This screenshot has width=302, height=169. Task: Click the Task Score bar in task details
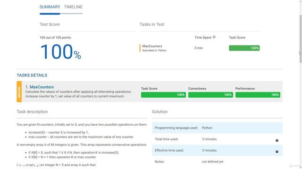coord(163,95)
